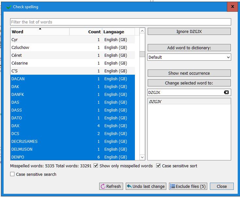Click the Ignore DZGJX button
Viewport: 240px width, 197px height.
189,32
